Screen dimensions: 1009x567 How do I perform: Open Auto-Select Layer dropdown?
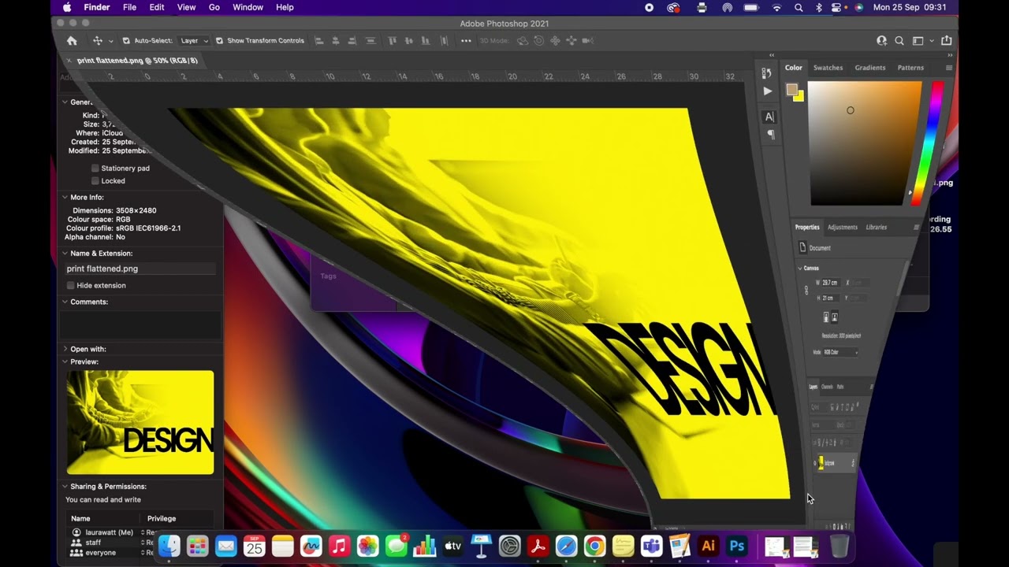pyautogui.click(x=194, y=41)
